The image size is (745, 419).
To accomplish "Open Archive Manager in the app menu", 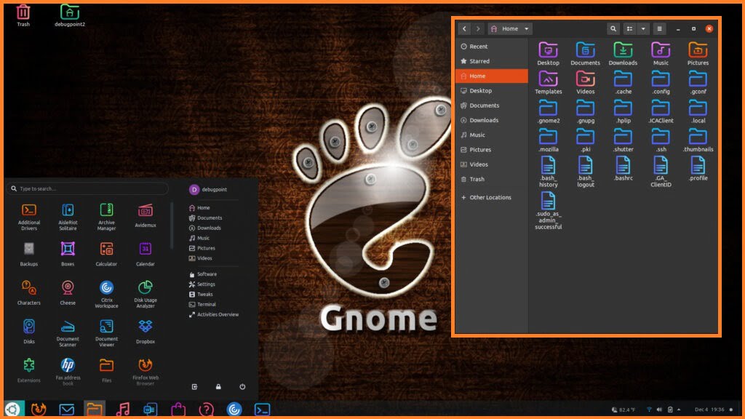I will coord(106,217).
